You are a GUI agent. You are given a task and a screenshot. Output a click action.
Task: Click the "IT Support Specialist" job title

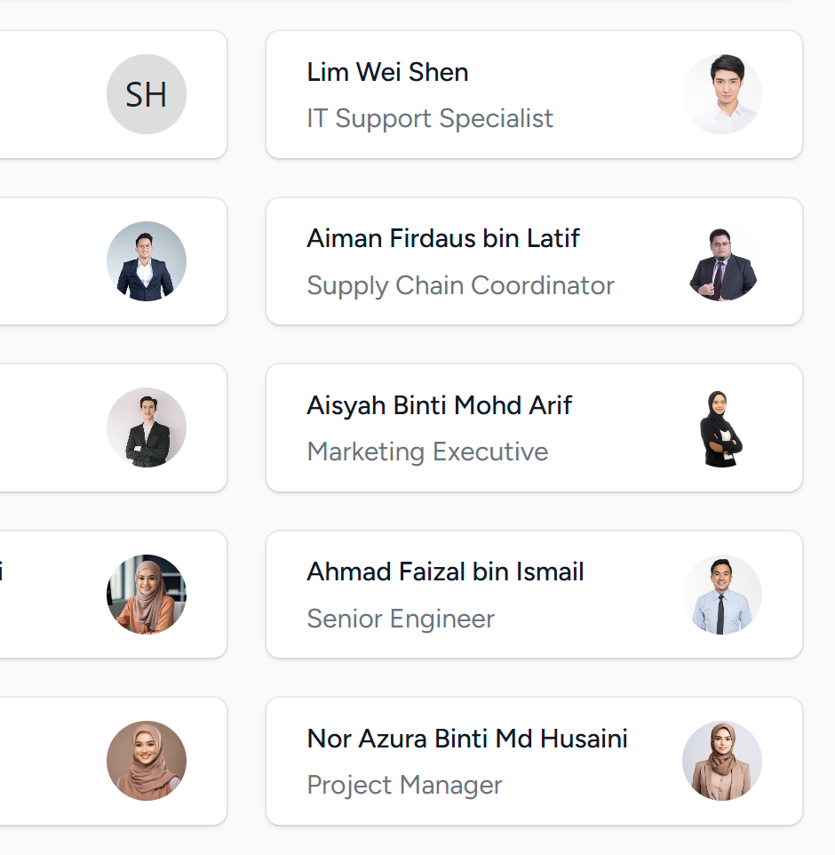click(x=430, y=118)
